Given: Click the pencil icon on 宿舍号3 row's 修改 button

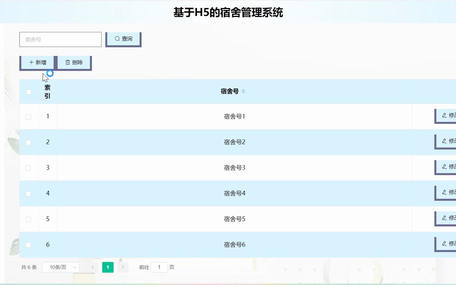Looking at the screenshot, I should tap(444, 167).
